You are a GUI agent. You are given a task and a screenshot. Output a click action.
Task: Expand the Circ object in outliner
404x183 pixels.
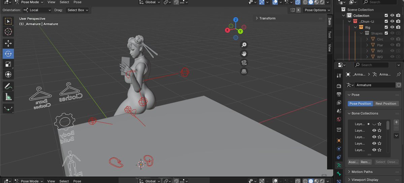coord(367,39)
